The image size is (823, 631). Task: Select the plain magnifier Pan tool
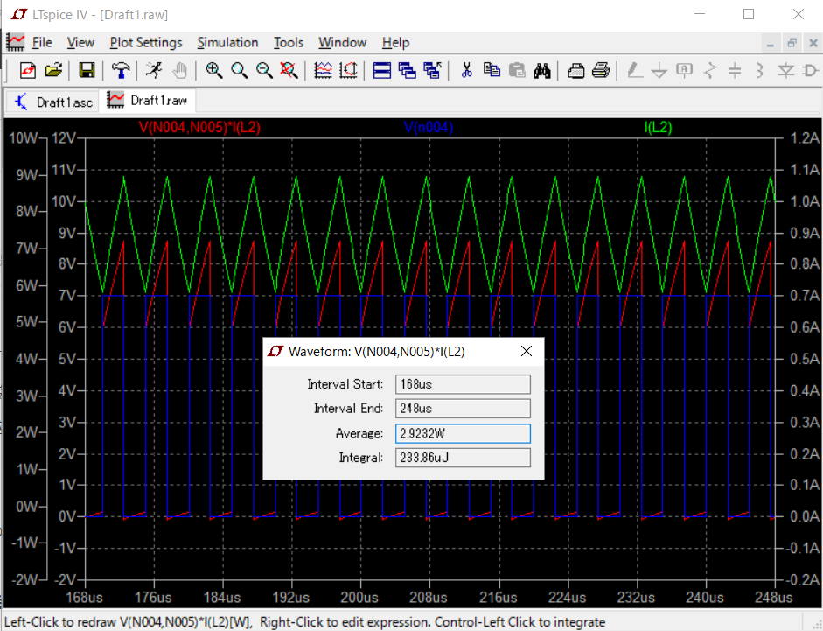tap(240, 70)
